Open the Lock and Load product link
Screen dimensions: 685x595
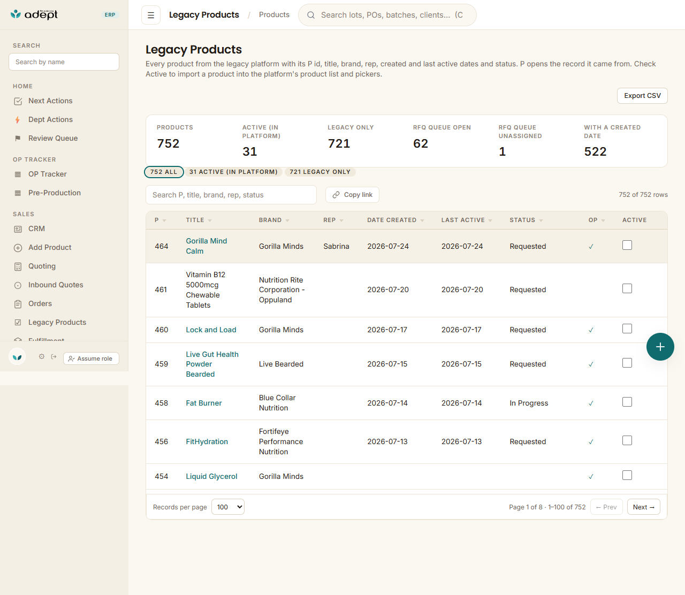point(211,330)
